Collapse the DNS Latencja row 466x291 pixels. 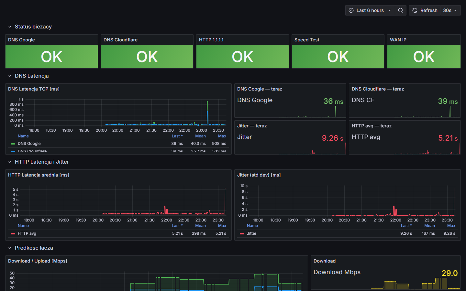point(10,76)
